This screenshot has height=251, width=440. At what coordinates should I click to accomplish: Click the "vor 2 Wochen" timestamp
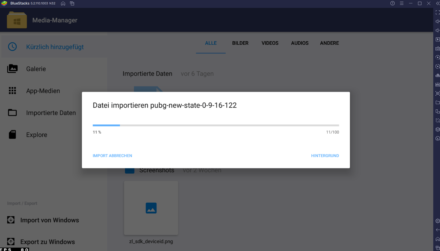pos(202,170)
